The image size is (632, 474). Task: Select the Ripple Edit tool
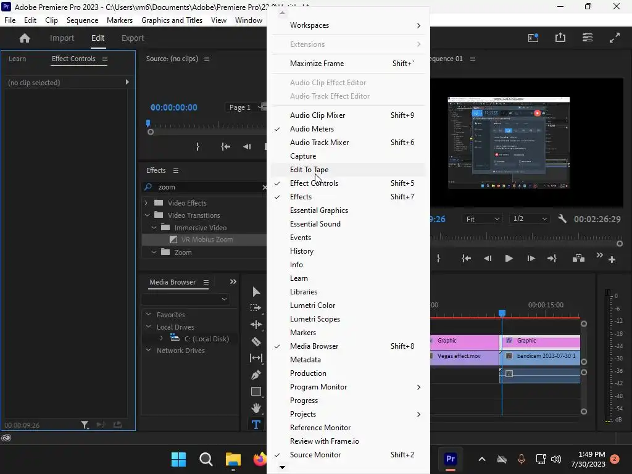pos(256,325)
